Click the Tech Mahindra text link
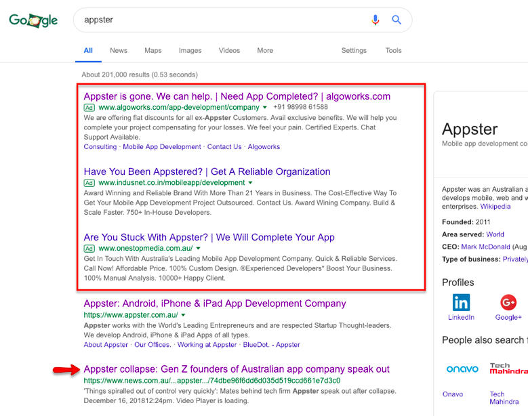The width and height of the screenshot is (528, 416). pyautogui.click(x=504, y=398)
